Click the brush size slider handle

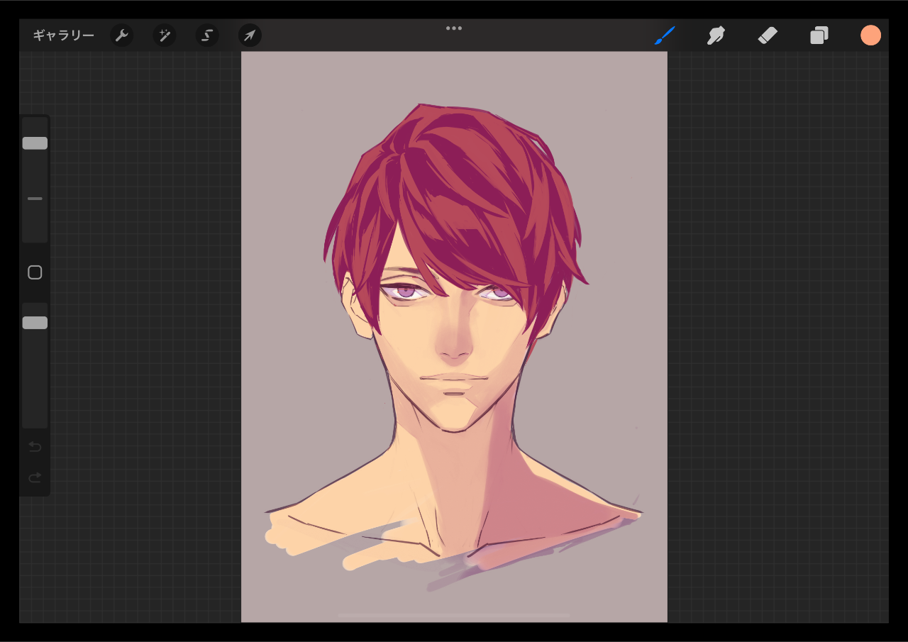(35, 143)
